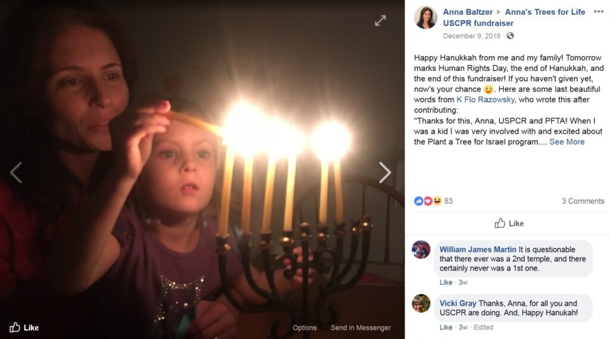The width and height of the screenshot is (610, 339).
Task: Click the globe public privacy icon
Action: tap(510, 36)
